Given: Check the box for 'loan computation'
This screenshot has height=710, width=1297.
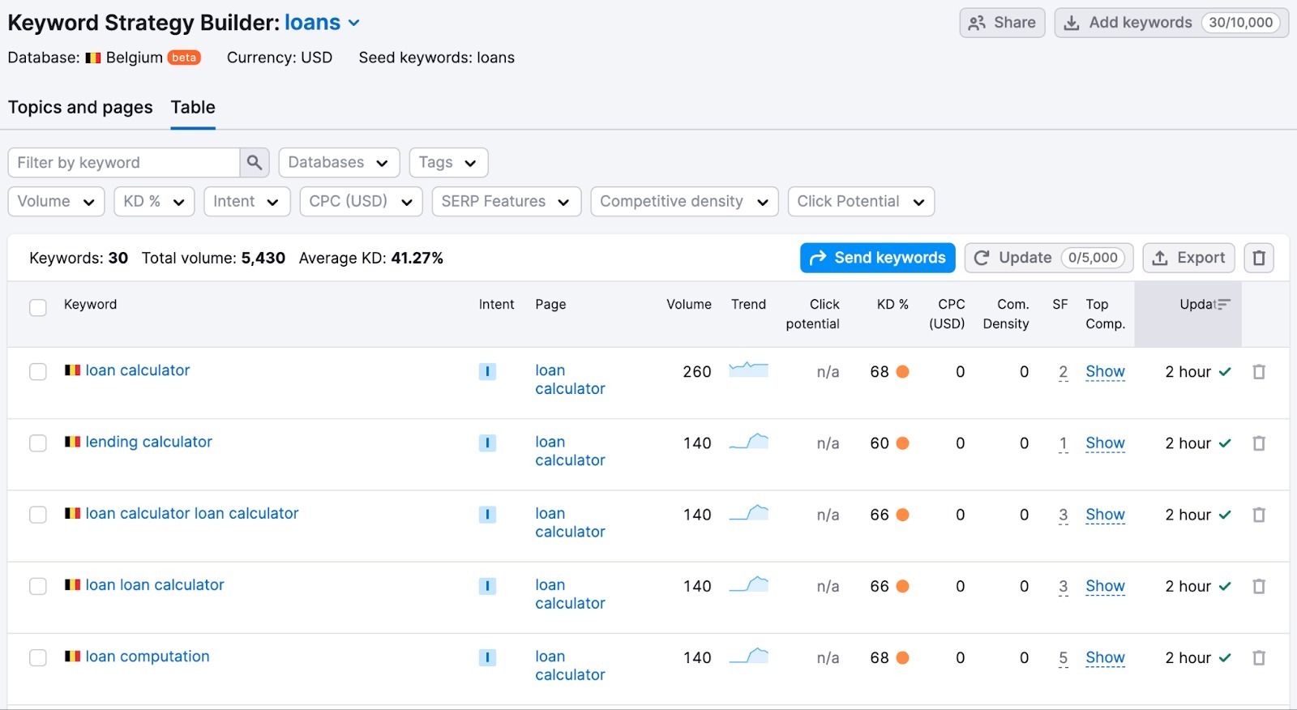Looking at the screenshot, I should click(38, 657).
